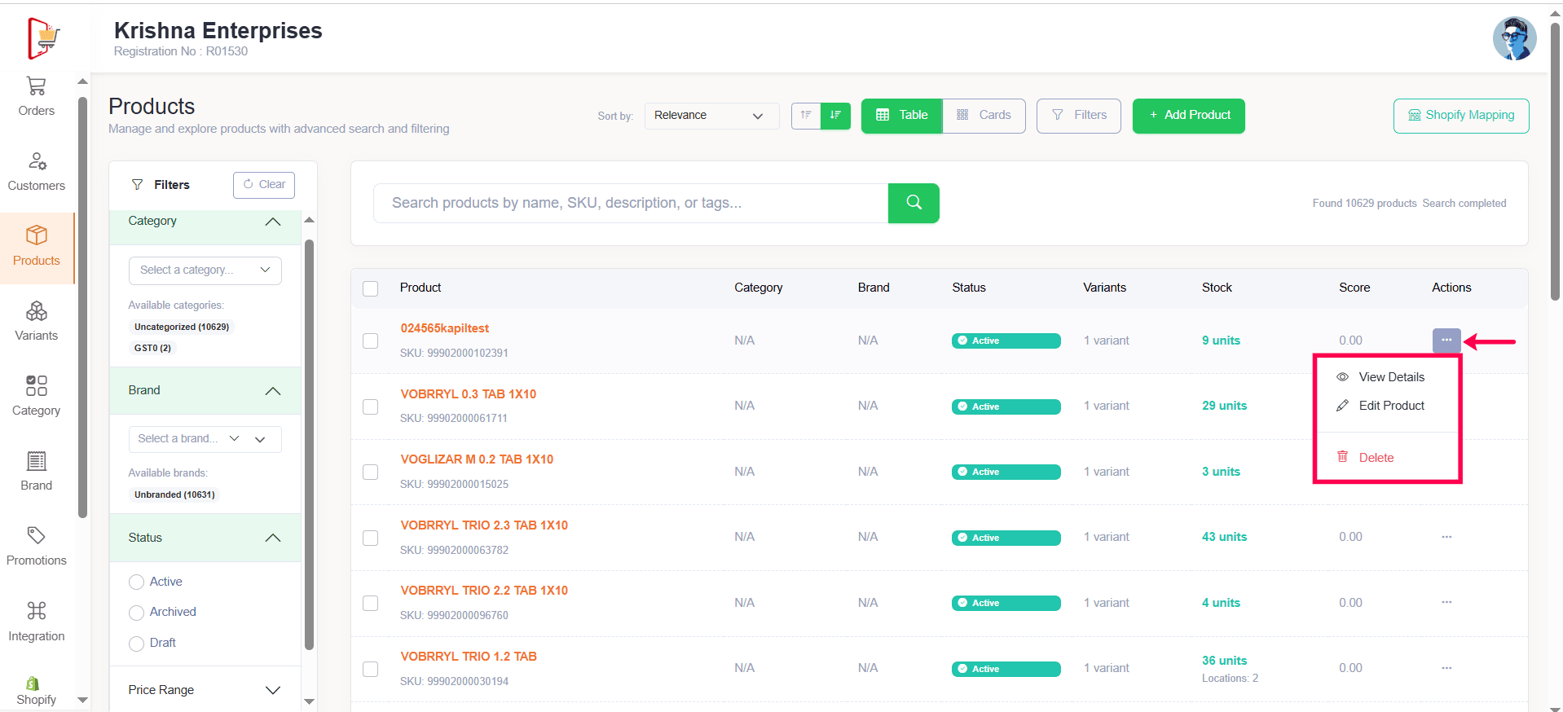Open the Sort by Relevance dropdown
The height and width of the screenshot is (712, 1563).
click(x=711, y=116)
